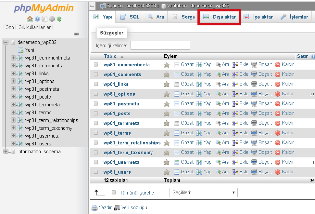Open the settings gear icon in sidebar
Viewport: 315px width, 214px height.
[x=52, y=19]
